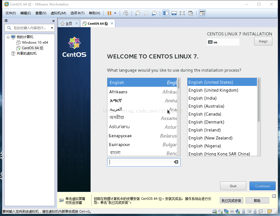The height and width of the screenshot is (216, 280).
Task: Toggle the console view icon
Action: (x=202, y=13)
